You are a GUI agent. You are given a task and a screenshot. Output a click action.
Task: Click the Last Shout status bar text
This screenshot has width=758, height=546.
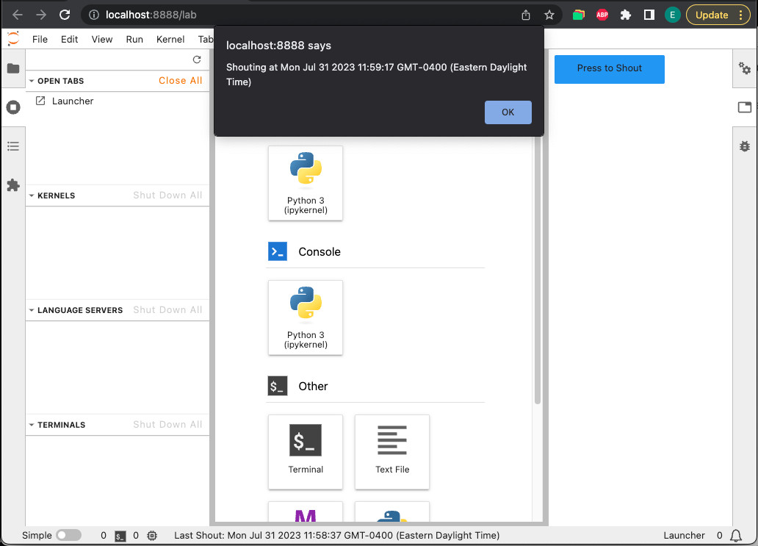(336, 536)
